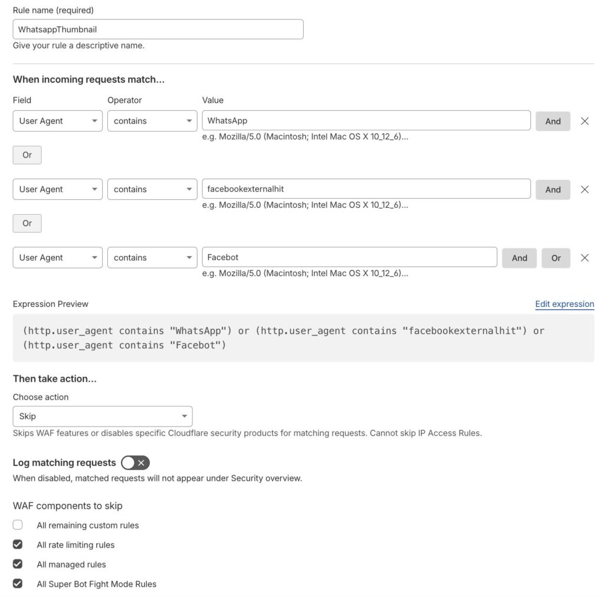The image size is (604, 597).
Task: Click the Edit expression link
Action: coord(564,304)
